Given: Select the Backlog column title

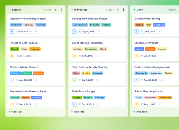Looking at the screenshot, I should click(16, 10).
